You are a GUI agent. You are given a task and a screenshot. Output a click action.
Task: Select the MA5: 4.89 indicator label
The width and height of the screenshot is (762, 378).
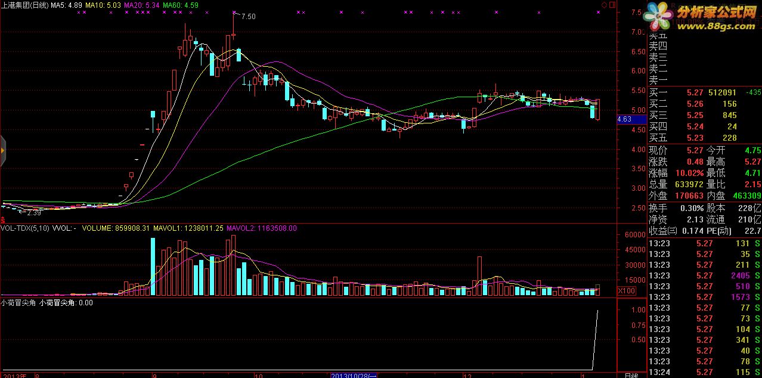pyautogui.click(x=67, y=5)
